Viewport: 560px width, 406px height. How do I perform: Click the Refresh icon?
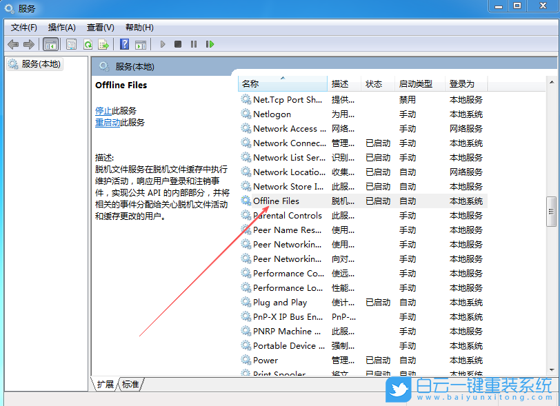coord(87,44)
